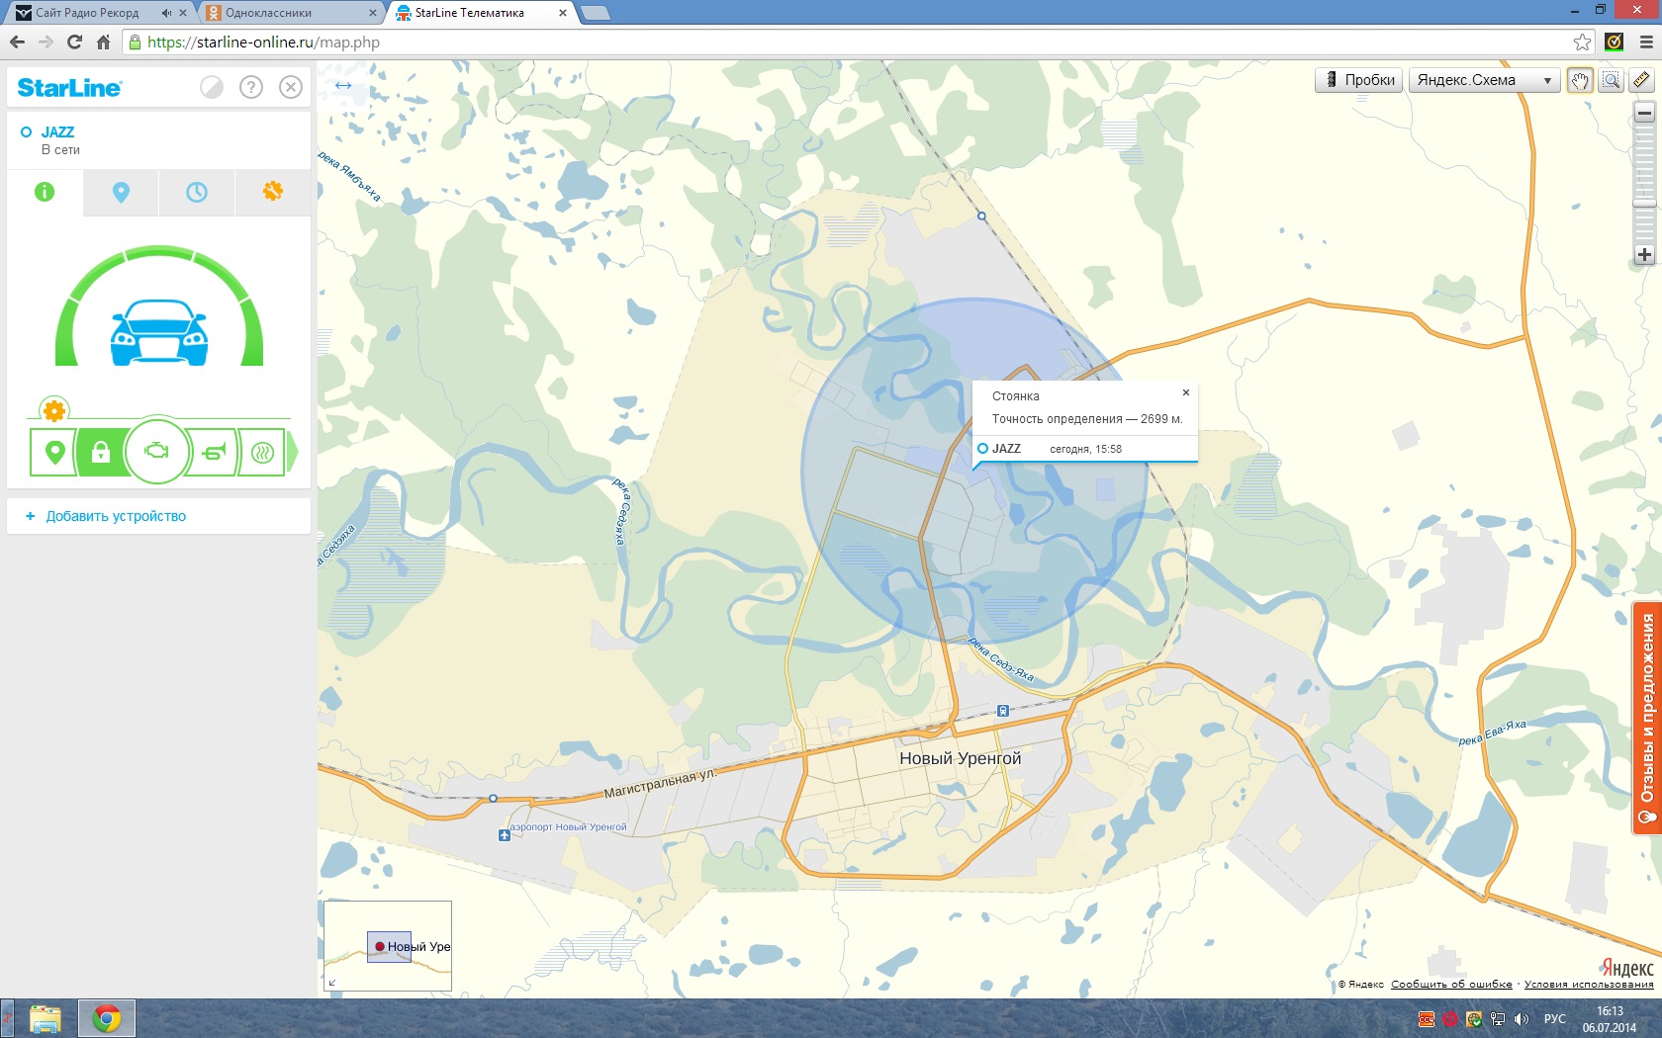Close the Стоянка info popup
The width and height of the screenshot is (1662, 1038).
pyautogui.click(x=1185, y=392)
